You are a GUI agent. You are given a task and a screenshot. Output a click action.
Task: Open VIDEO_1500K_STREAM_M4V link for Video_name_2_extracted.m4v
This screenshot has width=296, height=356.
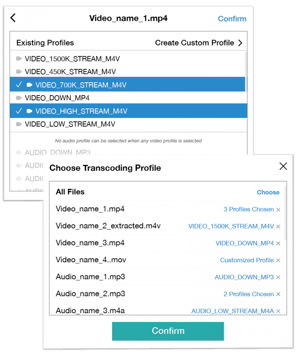[231, 226]
